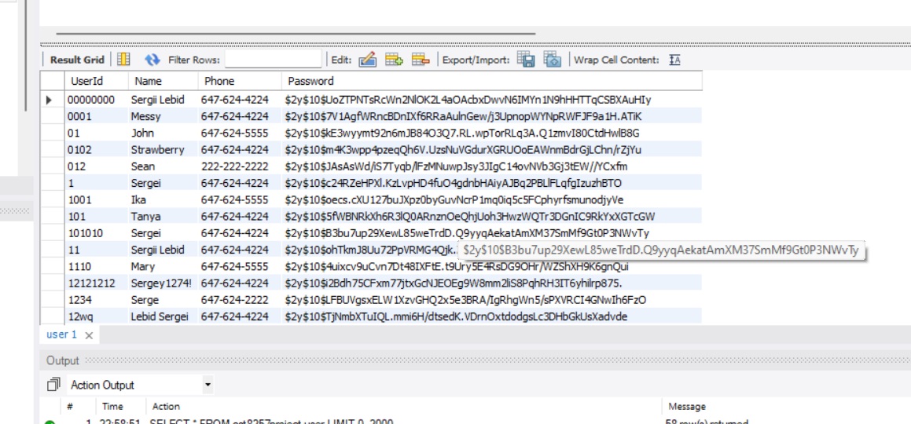Open the Action Output dropdown
The height and width of the screenshot is (424, 911).
[208, 385]
